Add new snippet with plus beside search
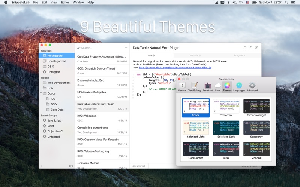The height and width of the screenshot is (187, 300). pos(126,48)
